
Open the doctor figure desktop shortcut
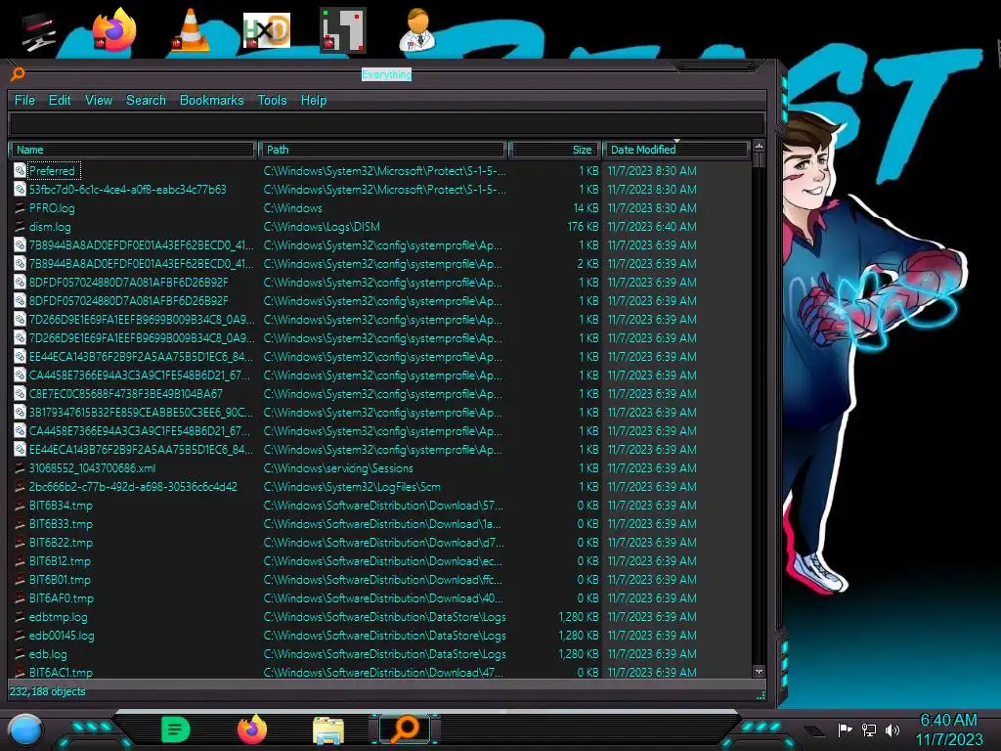418,29
